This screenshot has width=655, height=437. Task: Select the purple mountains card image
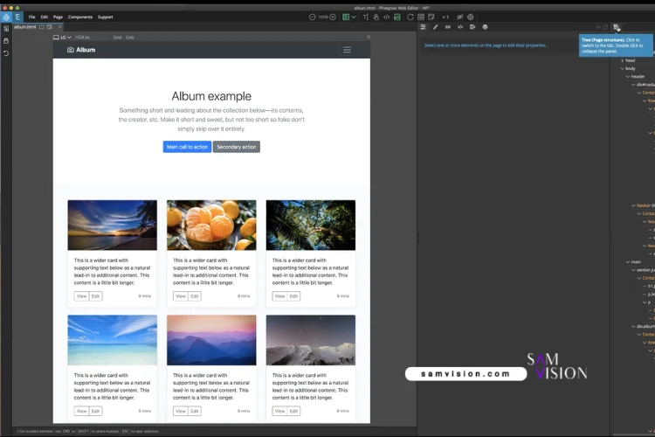click(211, 340)
